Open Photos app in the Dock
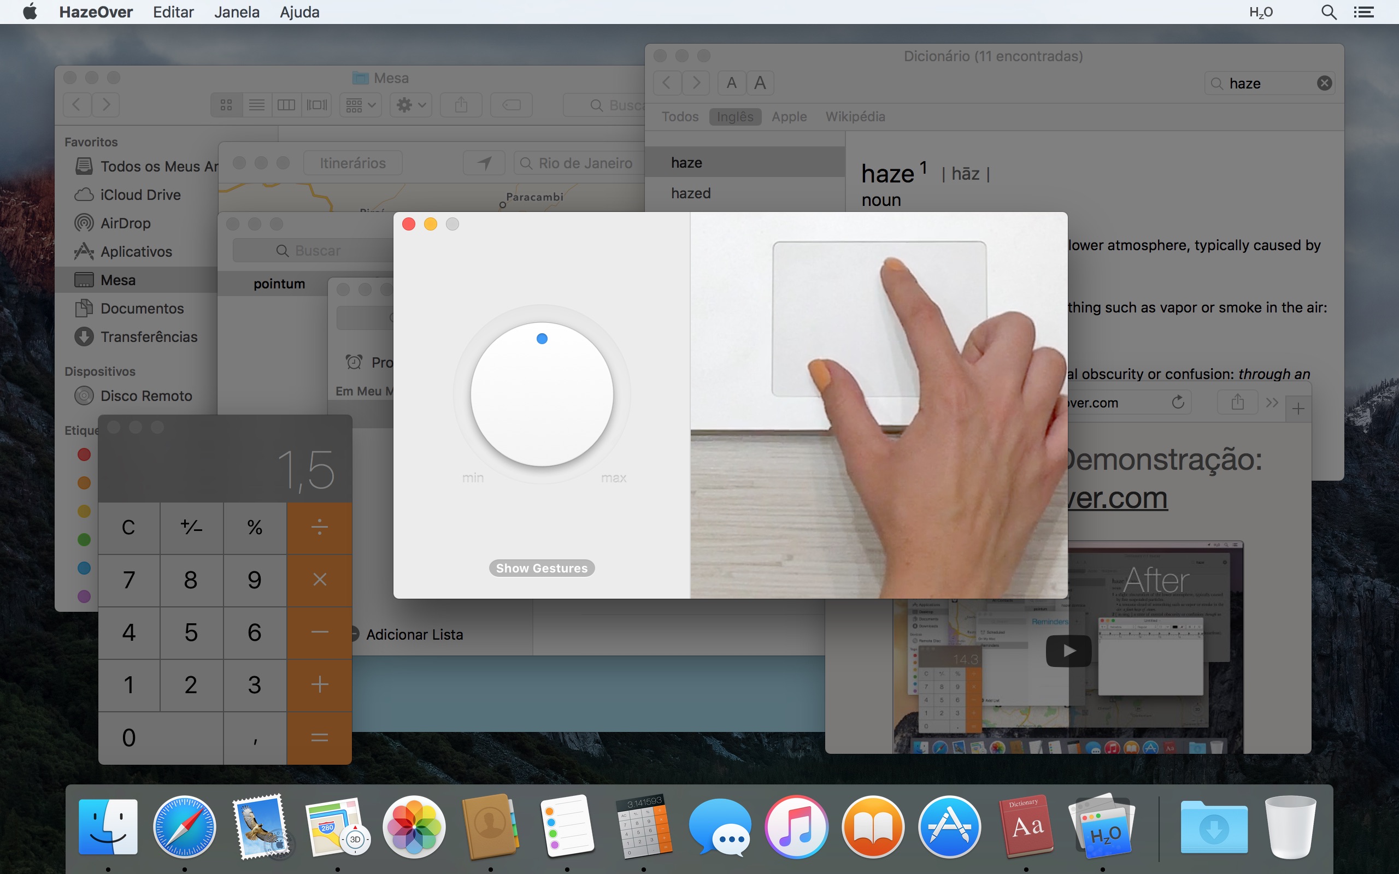 [414, 826]
